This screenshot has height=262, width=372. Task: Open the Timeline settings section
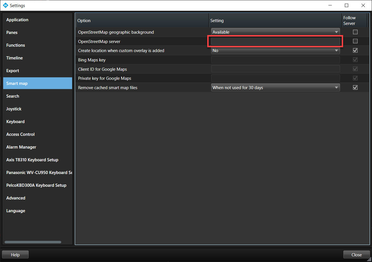(x=14, y=58)
